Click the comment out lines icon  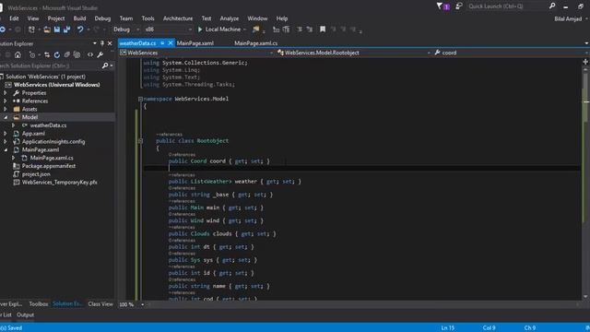(x=300, y=30)
